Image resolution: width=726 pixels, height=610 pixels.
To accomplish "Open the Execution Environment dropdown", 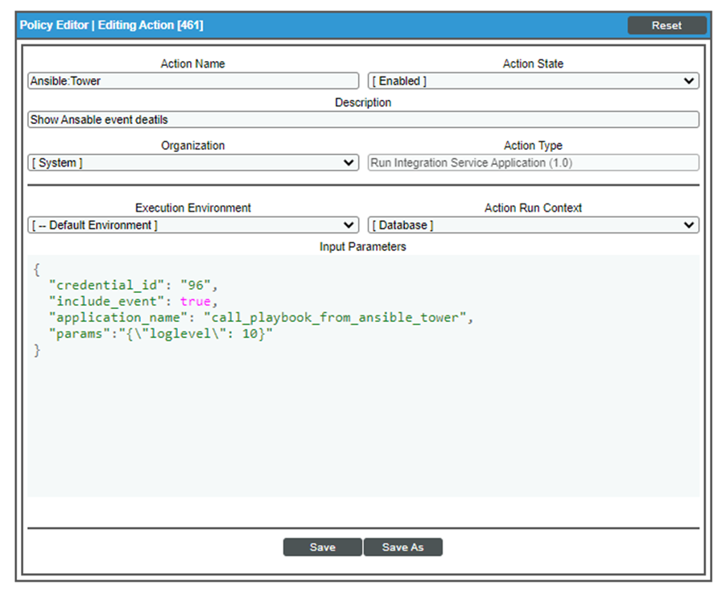I will coord(193,225).
